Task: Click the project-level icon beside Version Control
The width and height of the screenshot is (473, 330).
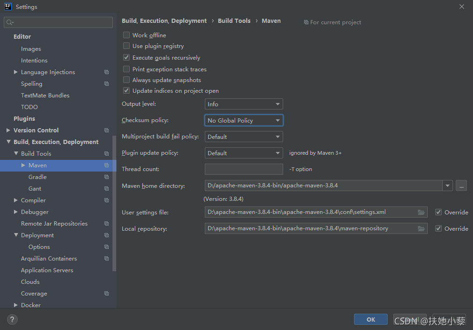Action: (106, 130)
